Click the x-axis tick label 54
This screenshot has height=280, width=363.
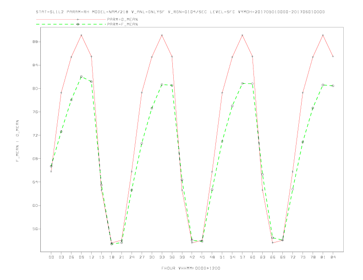pos(232,257)
